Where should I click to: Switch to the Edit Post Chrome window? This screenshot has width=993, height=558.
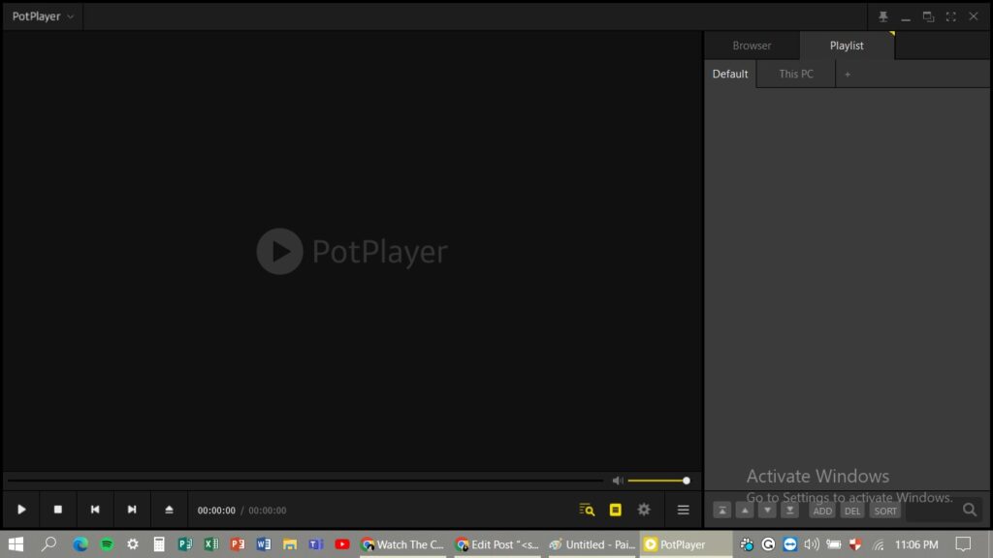497,544
